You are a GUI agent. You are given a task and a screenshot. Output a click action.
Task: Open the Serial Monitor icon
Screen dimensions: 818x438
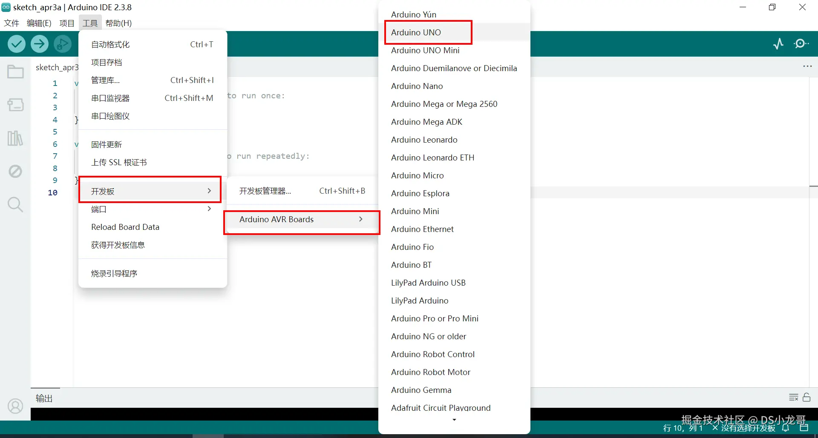click(x=801, y=44)
